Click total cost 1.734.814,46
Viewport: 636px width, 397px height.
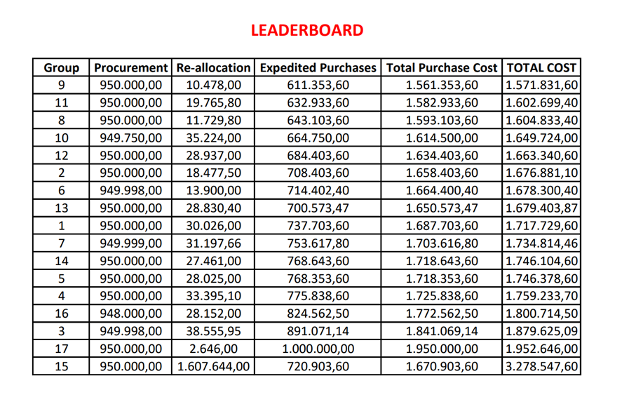(x=541, y=243)
